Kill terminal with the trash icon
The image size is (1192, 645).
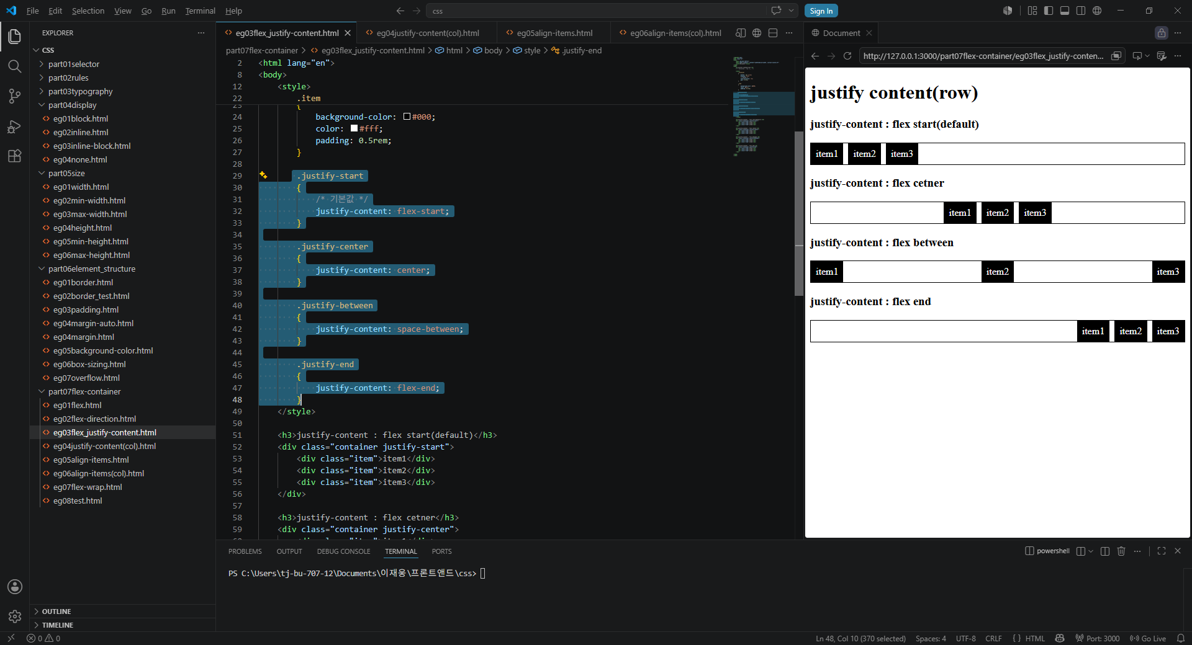click(x=1121, y=551)
